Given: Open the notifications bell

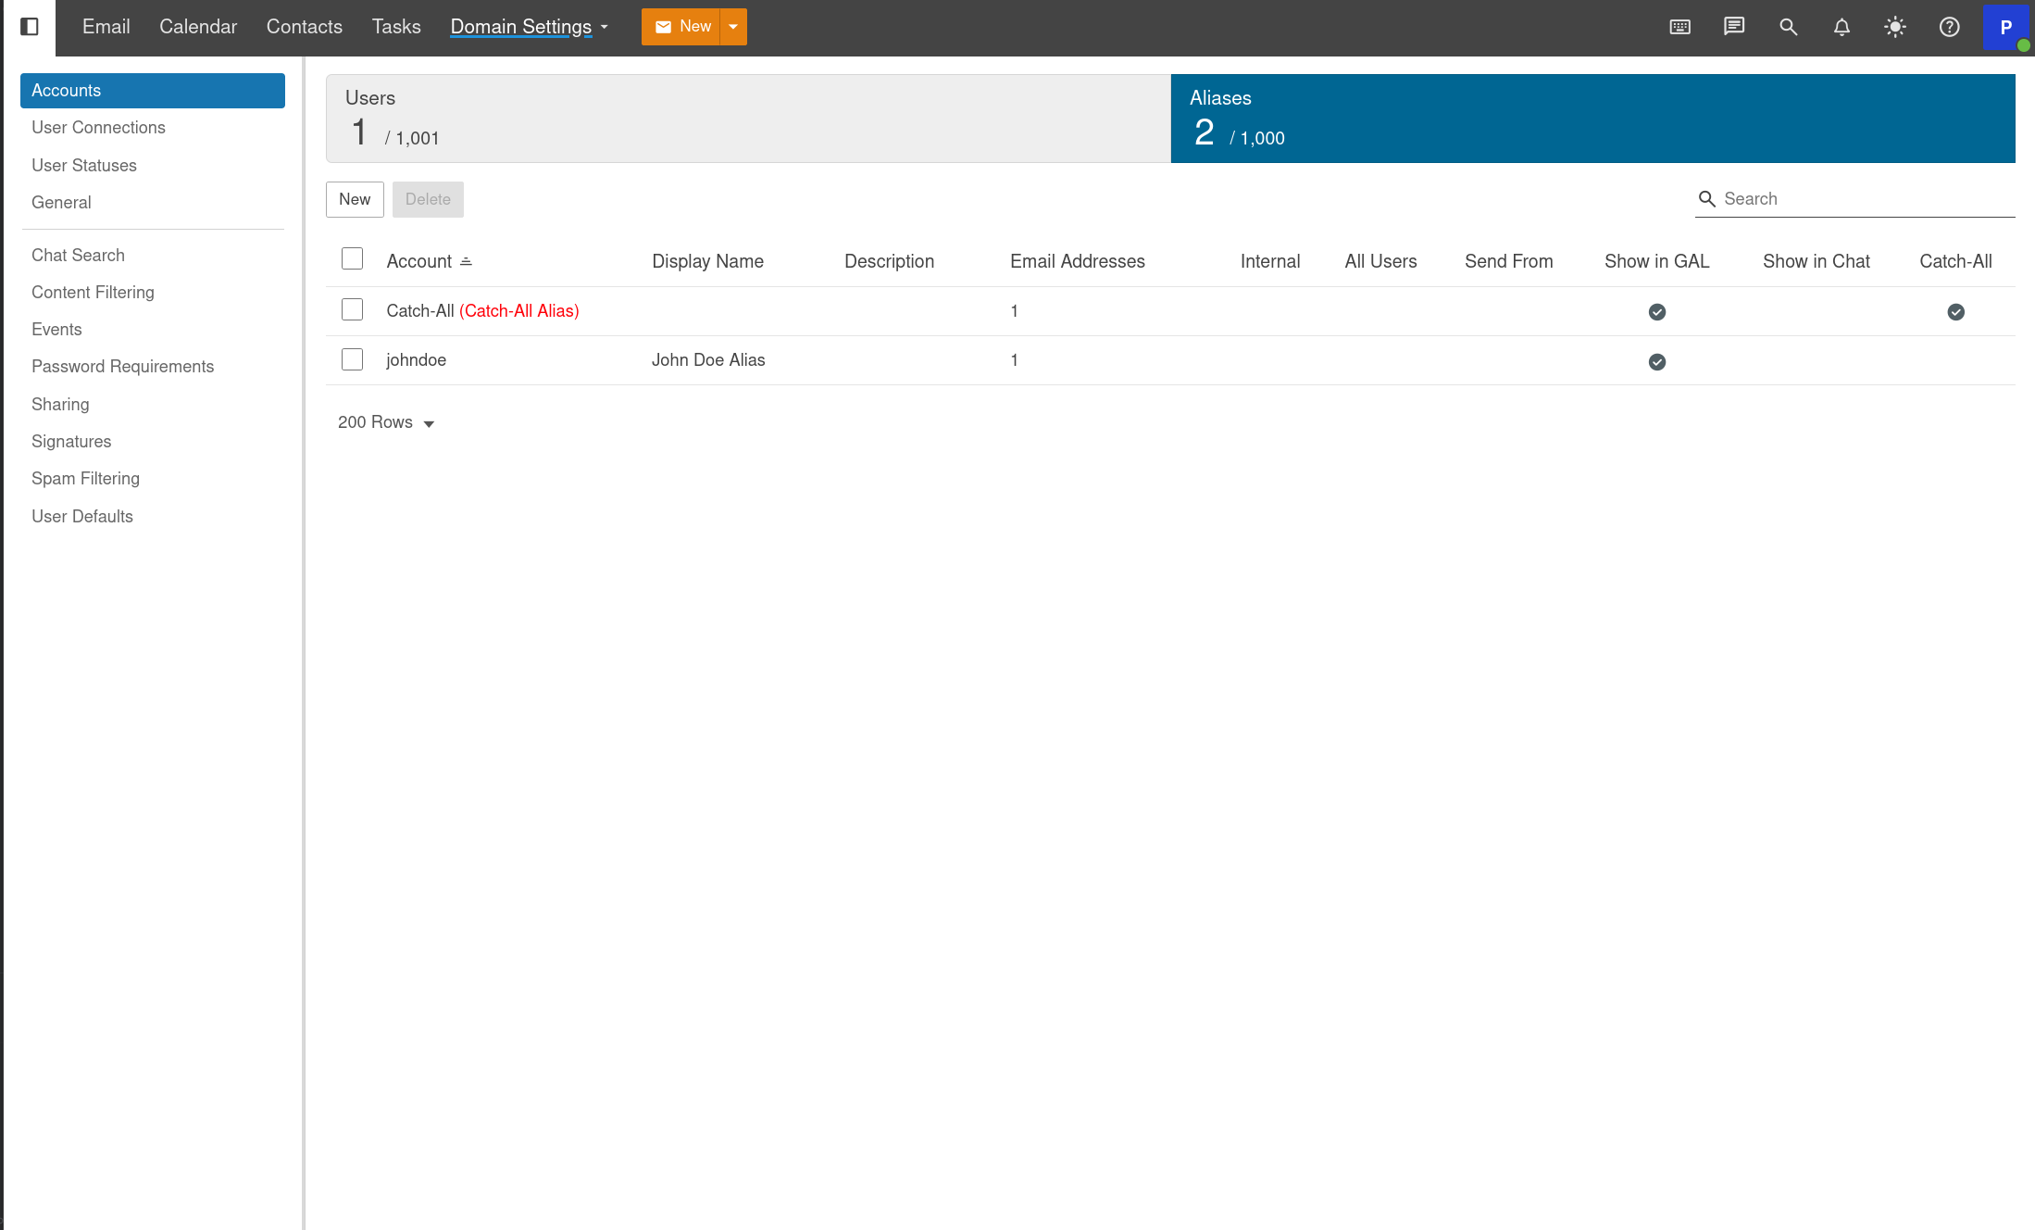Looking at the screenshot, I should tap(1841, 27).
